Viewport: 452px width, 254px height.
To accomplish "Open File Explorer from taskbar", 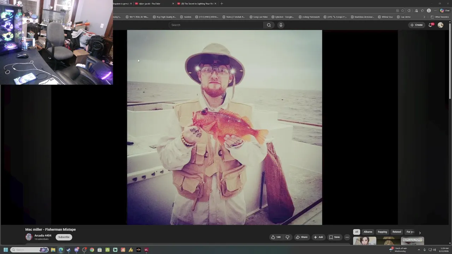I will (x=53, y=250).
